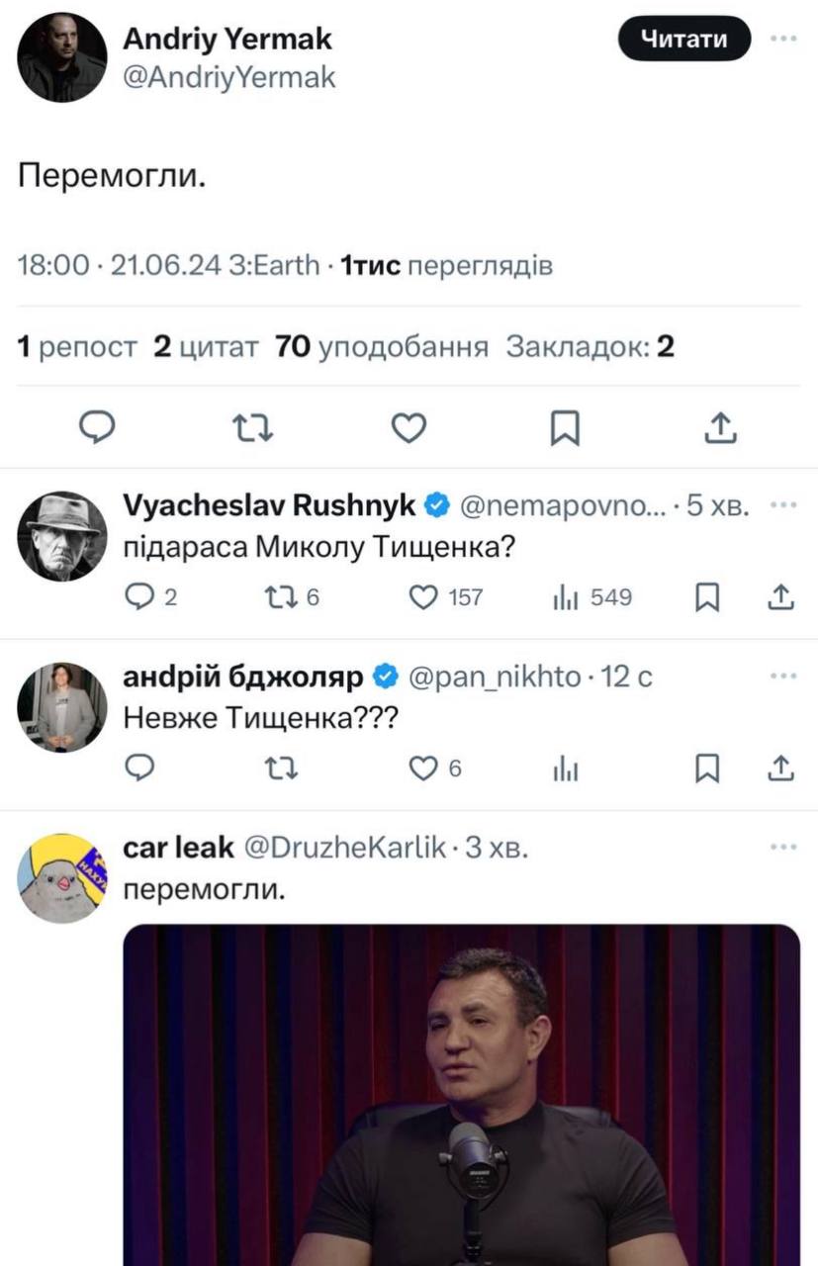Reply to Andriy Yermak's main post
Viewport: 818px width, 1266px height.
[97, 426]
